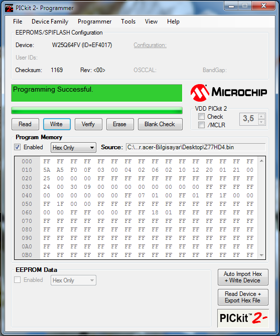Click byte A5 in row 010
280x336 pixels.
click(x=60, y=170)
